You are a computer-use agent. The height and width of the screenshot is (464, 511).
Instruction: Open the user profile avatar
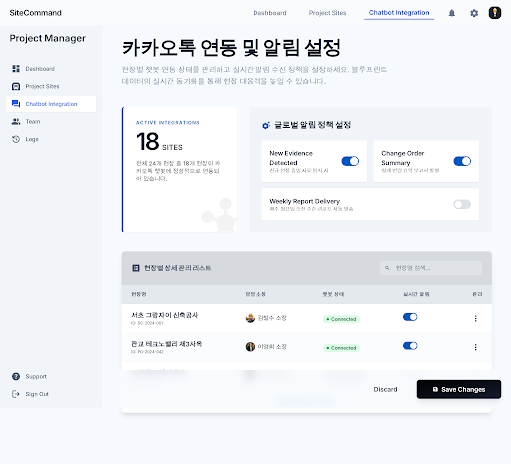click(x=495, y=13)
